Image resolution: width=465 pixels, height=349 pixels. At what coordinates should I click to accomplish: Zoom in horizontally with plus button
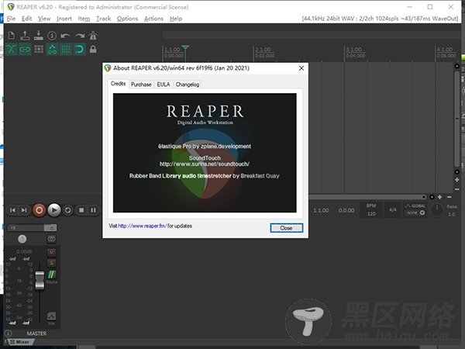(x=439, y=197)
